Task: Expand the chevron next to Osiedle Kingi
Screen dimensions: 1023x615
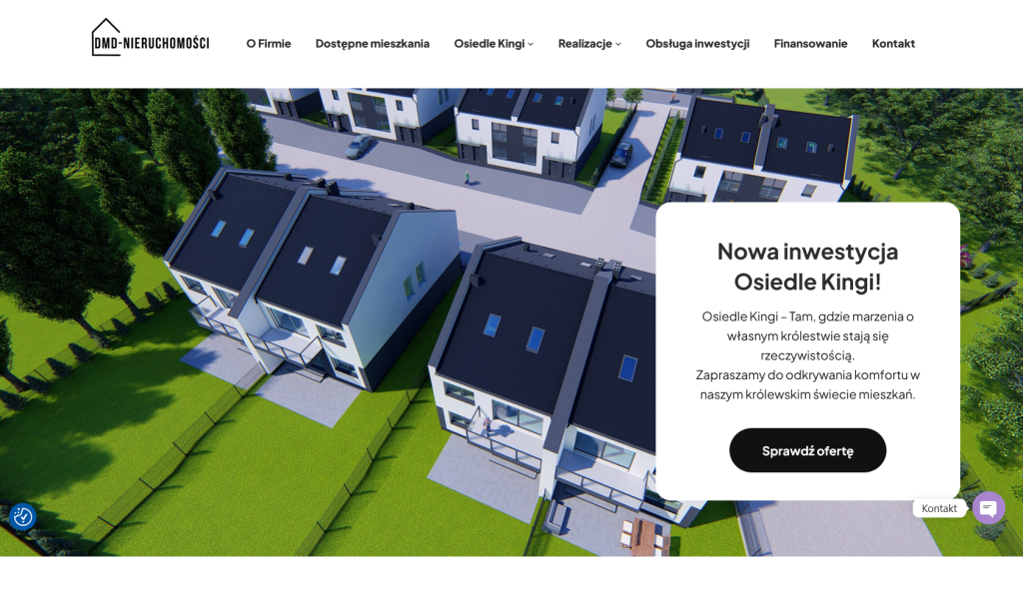Action: [x=530, y=44]
